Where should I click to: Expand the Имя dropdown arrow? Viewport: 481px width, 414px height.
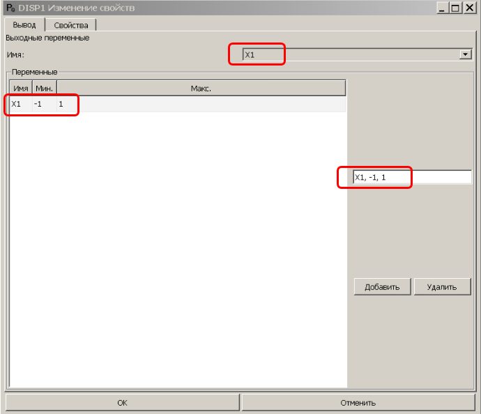click(x=465, y=54)
